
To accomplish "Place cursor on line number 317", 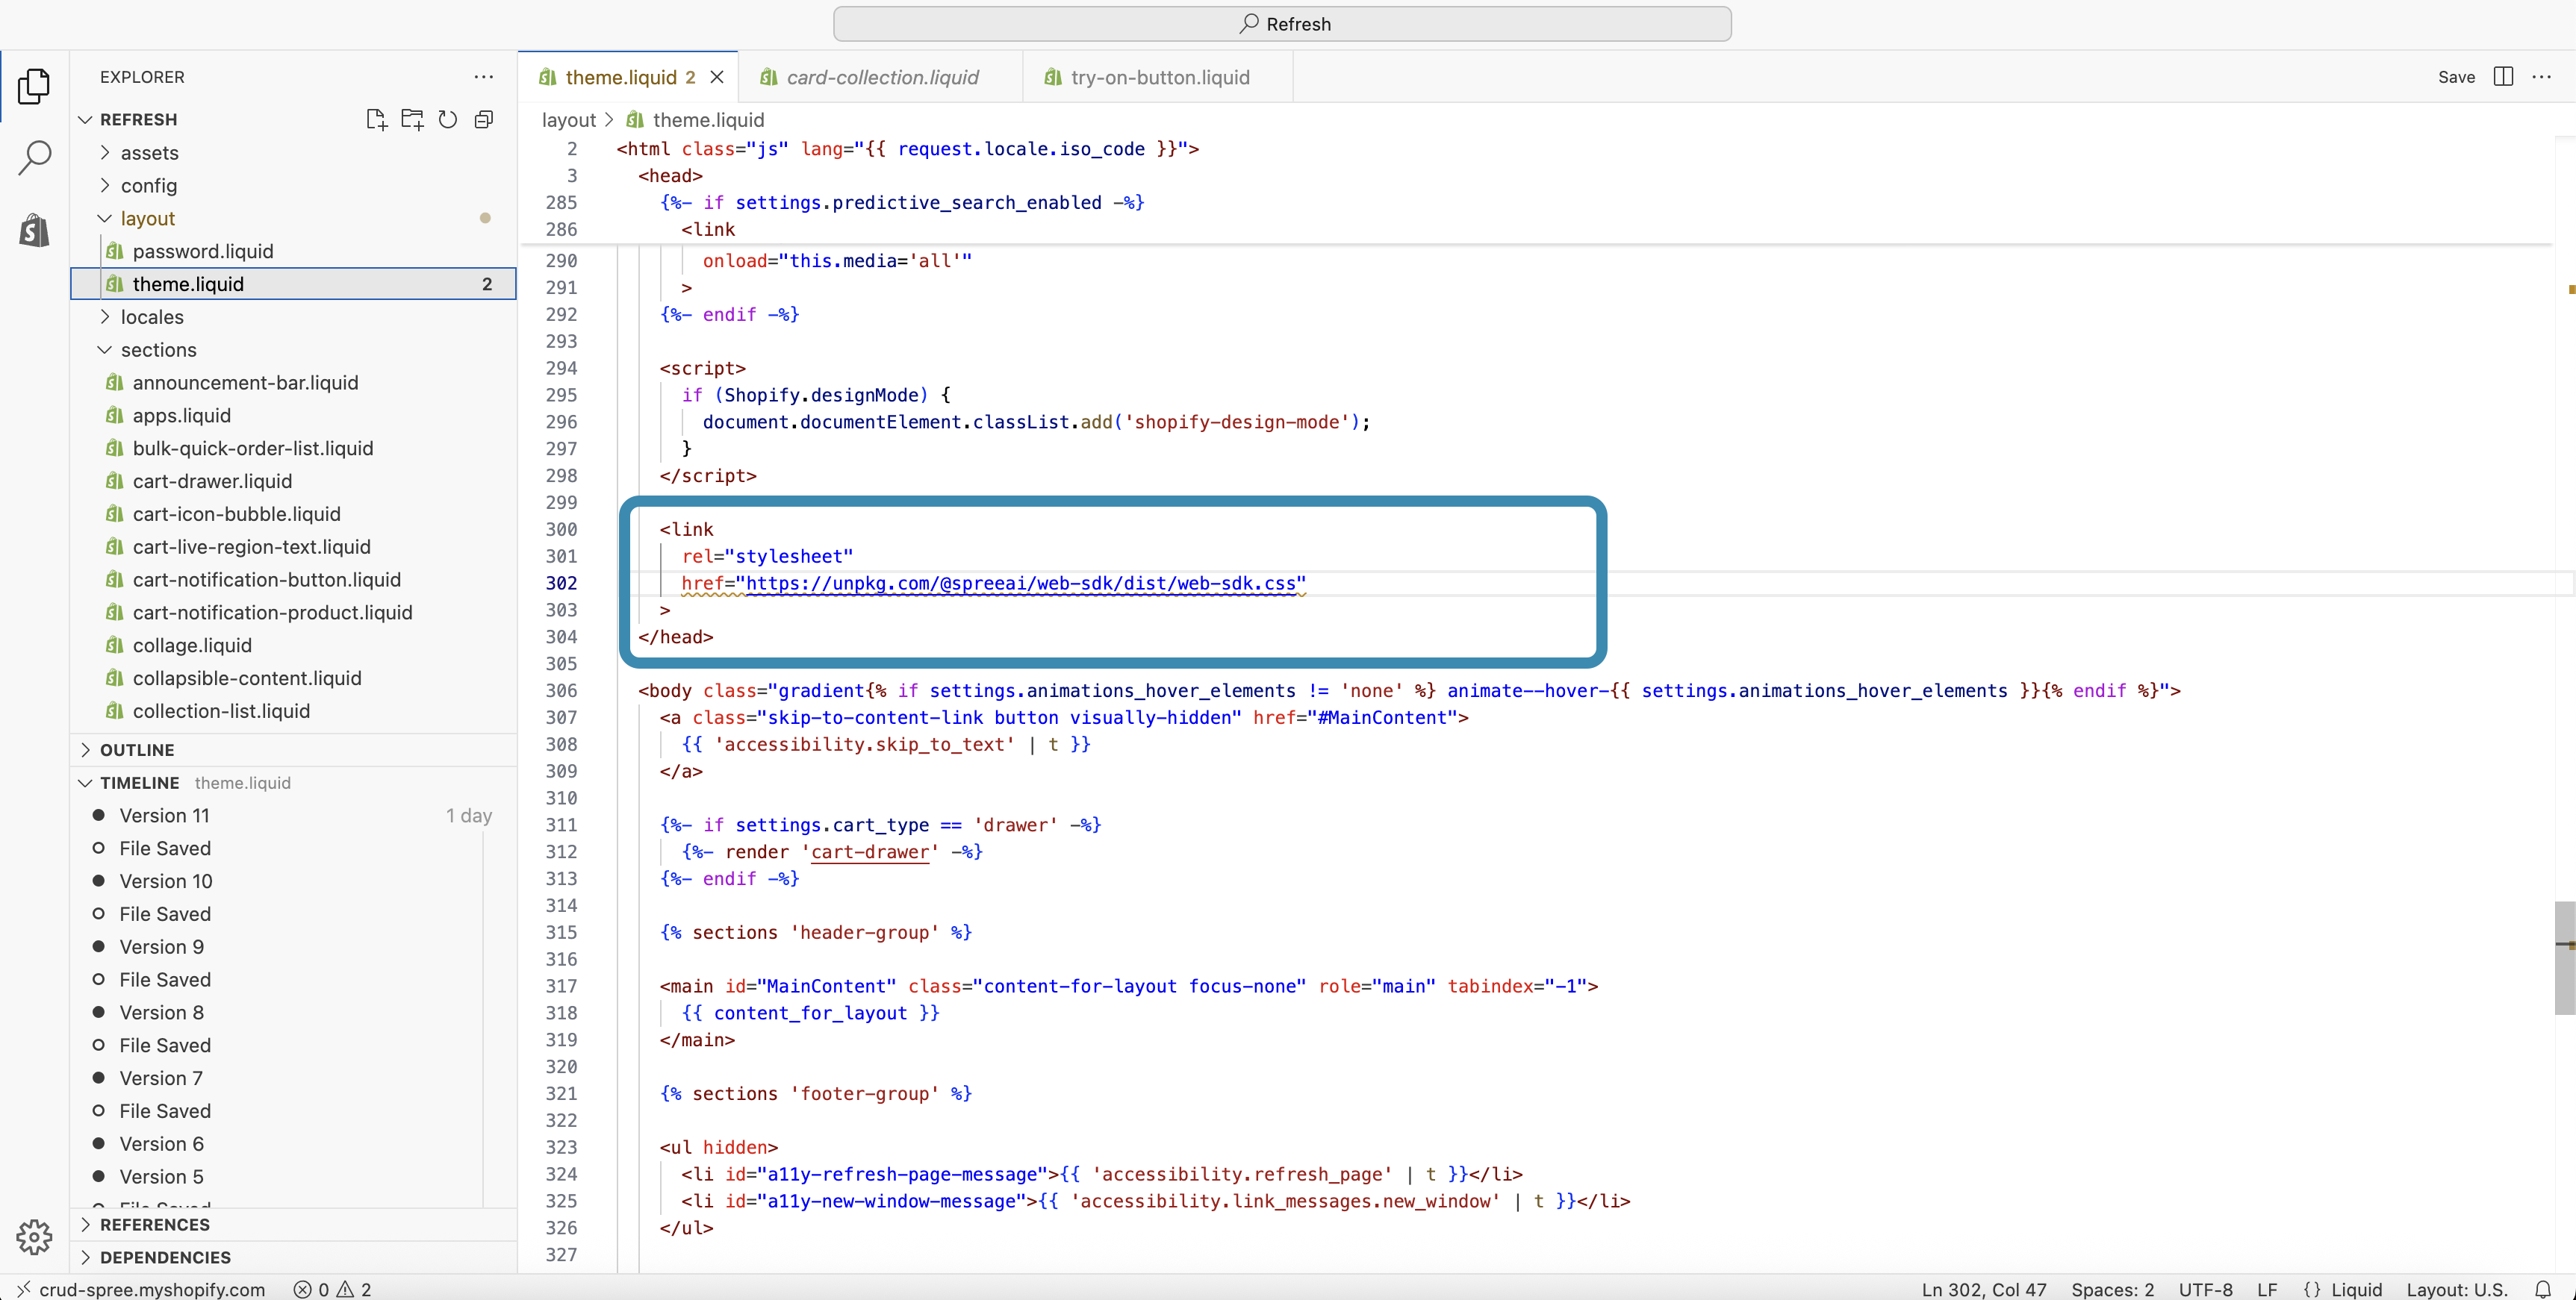I will 561,987.
